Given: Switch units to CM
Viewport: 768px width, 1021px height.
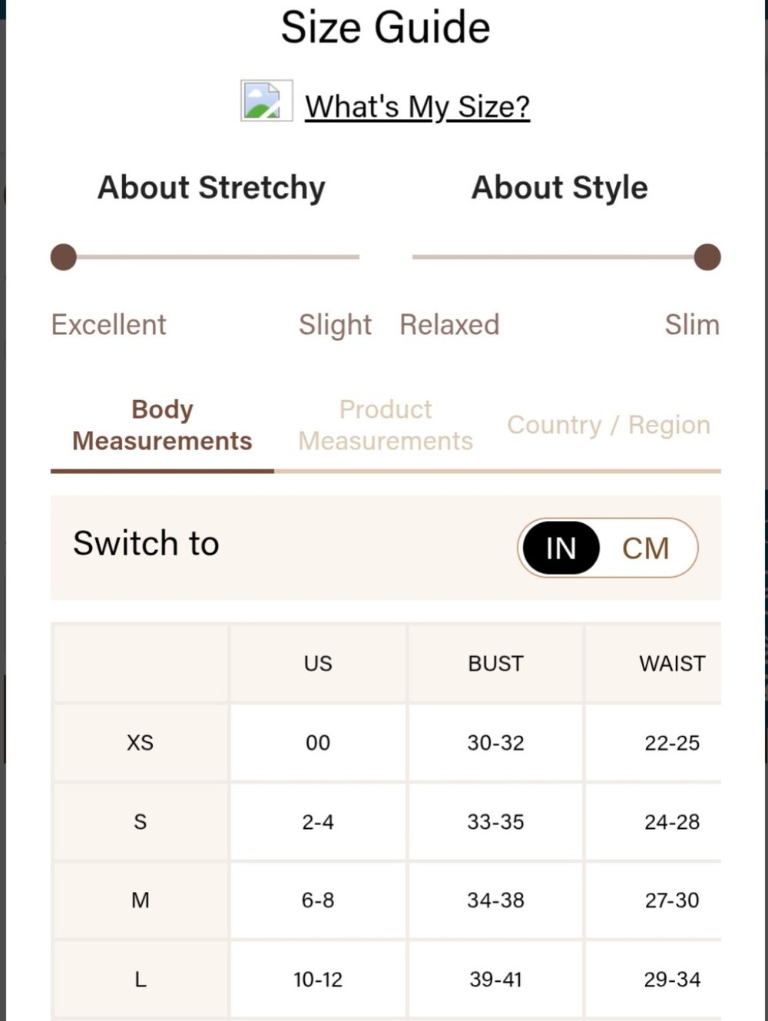Looking at the screenshot, I should tap(646, 549).
